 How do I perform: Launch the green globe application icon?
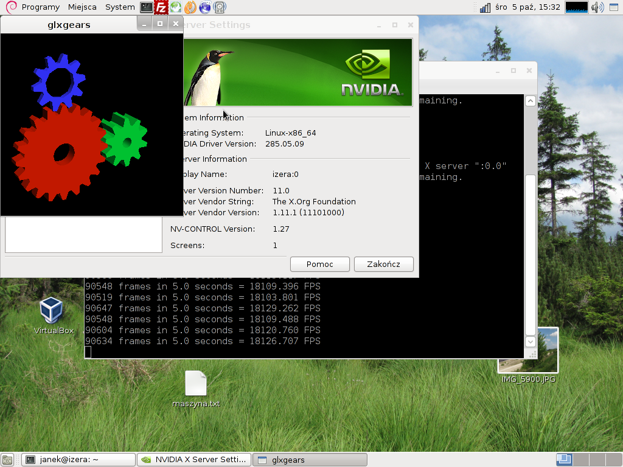click(176, 7)
